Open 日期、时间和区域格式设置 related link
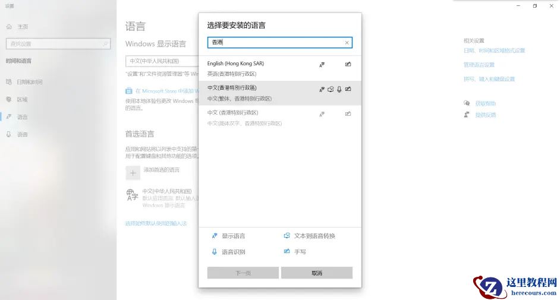This screenshot has width=560, height=300. point(494,50)
